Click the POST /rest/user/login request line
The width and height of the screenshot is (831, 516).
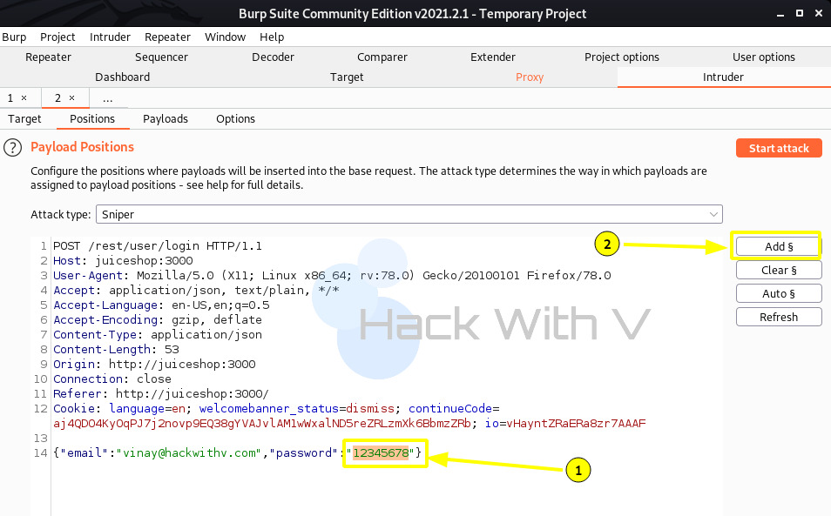click(158, 246)
